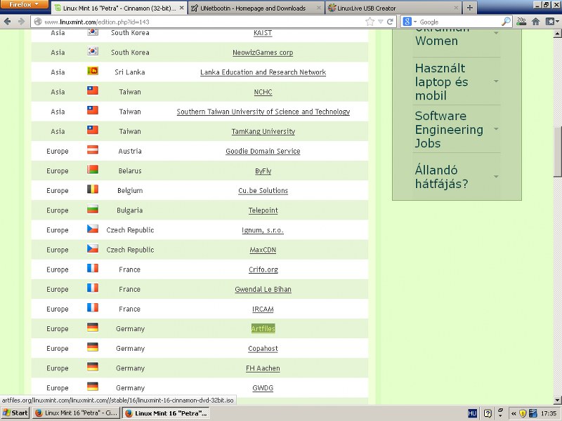The image size is (562, 421).
Task: Select the Linux Mint 16 Petra tab
Action: [x=119, y=8]
